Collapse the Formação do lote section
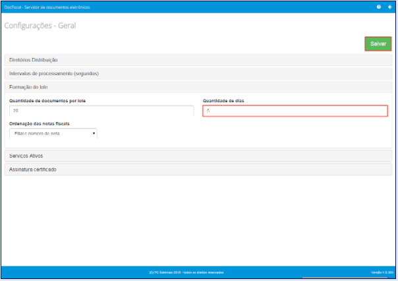This screenshot has height=281, width=398. 198,87
